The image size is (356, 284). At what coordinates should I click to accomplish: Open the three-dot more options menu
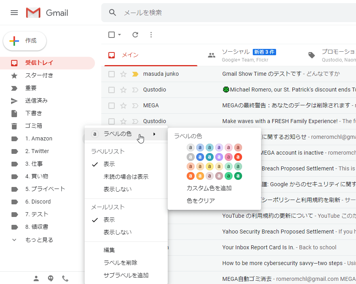tap(151, 35)
